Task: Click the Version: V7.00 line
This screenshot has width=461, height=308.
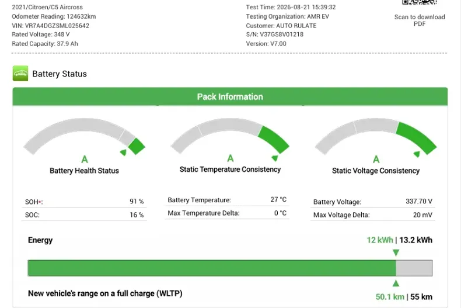Action: coord(266,44)
